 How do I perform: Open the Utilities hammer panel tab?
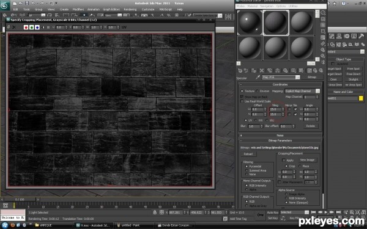tap(361, 36)
